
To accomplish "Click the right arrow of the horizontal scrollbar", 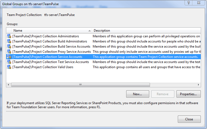I will [198, 85].
